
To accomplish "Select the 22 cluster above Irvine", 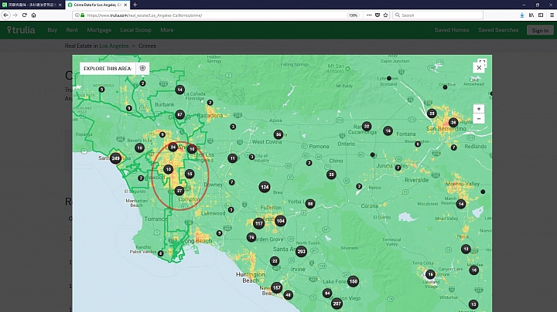I will [x=275, y=261].
